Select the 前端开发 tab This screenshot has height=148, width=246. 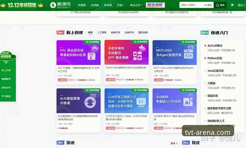(x=115, y=32)
